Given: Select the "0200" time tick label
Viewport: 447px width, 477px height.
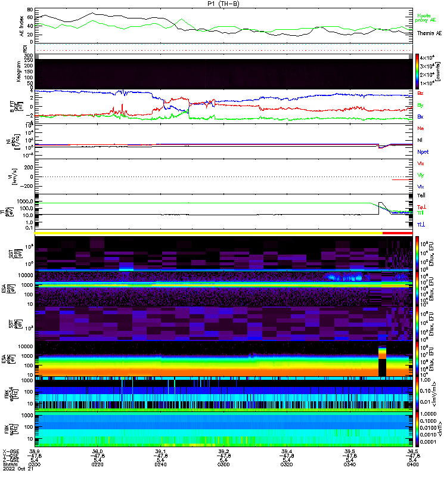Looking at the screenshot, I should click(35, 464).
